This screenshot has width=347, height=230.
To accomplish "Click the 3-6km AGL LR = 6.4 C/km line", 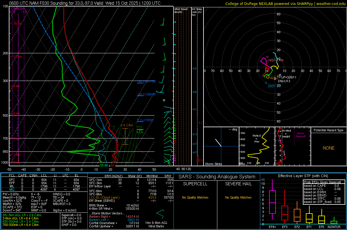I will click(x=20, y=218).
